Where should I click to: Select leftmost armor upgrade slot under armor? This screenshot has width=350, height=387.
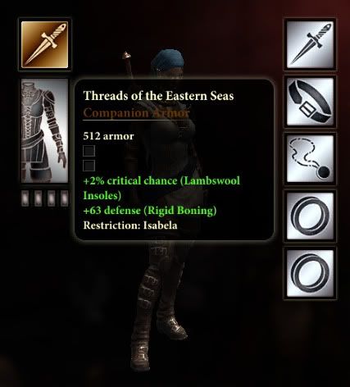click(x=25, y=198)
